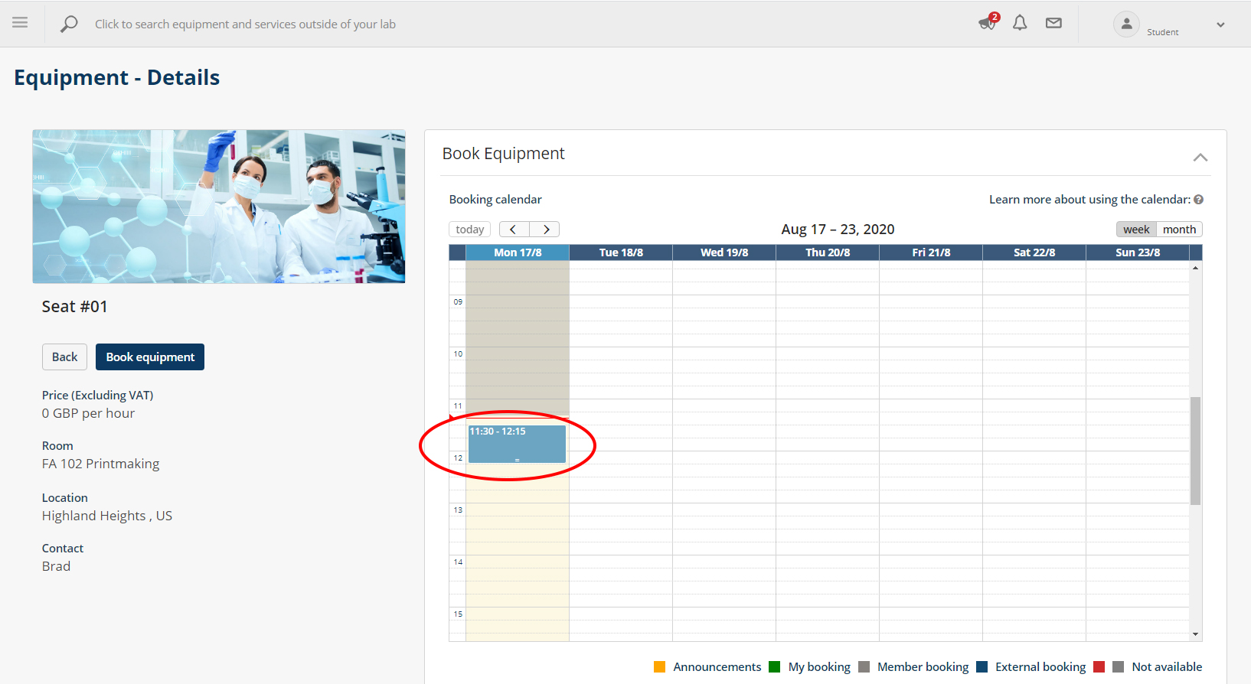Click the calendar scrollbar down arrow
Screen dimensions: 1251x684
1195,634
